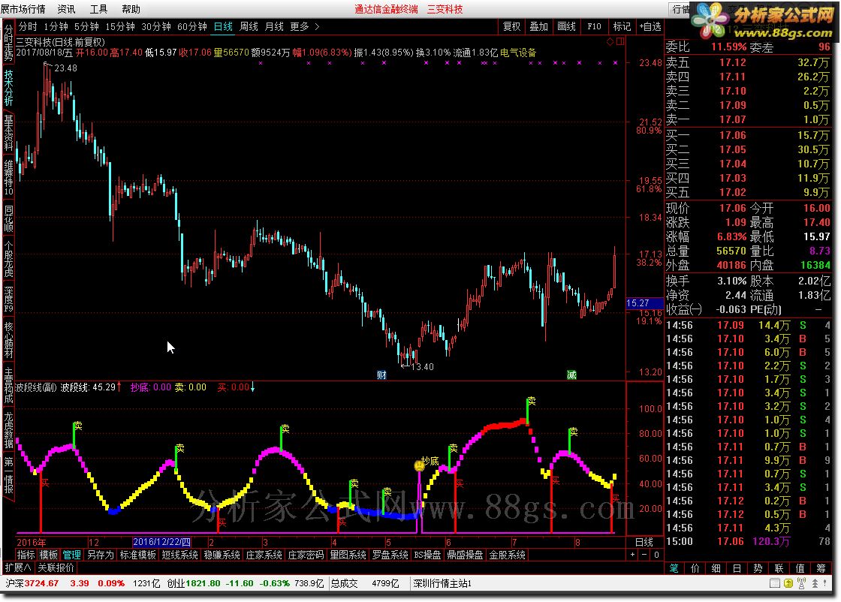Image resolution: width=841 pixels, height=602 pixels.
Task: Switch to the 60分钟 period
Action: 192,26
